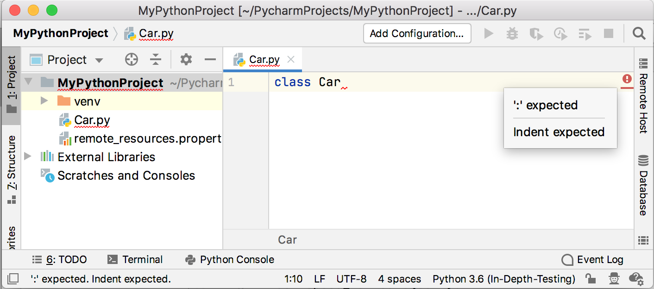Click the Stop square icon
The height and width of the screenshot is (289, 654).
(x=609, y=33)
